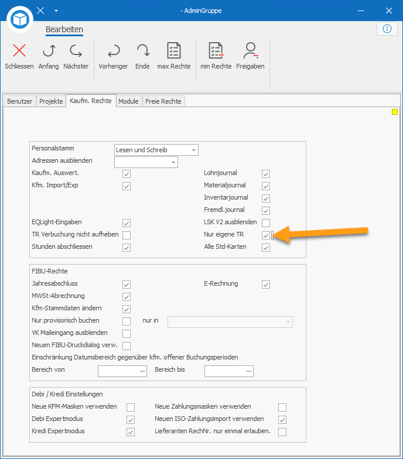Toggle the Inventarjournal checkbox

coord(266,198)
